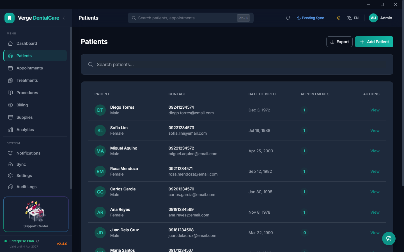Minimize the application window
Viewport: 404px width, 252px height.
pos(369,4)
